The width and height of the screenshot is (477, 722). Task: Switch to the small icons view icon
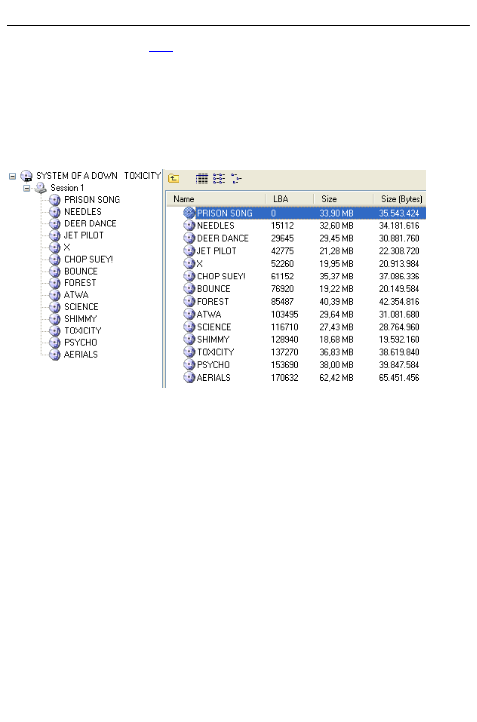point(219,178)
